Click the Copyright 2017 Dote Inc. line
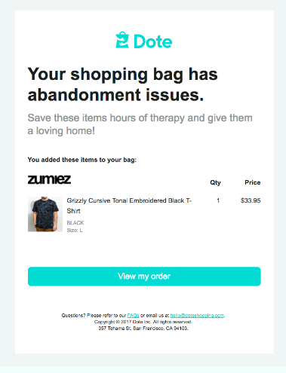 tap(143, 322)
